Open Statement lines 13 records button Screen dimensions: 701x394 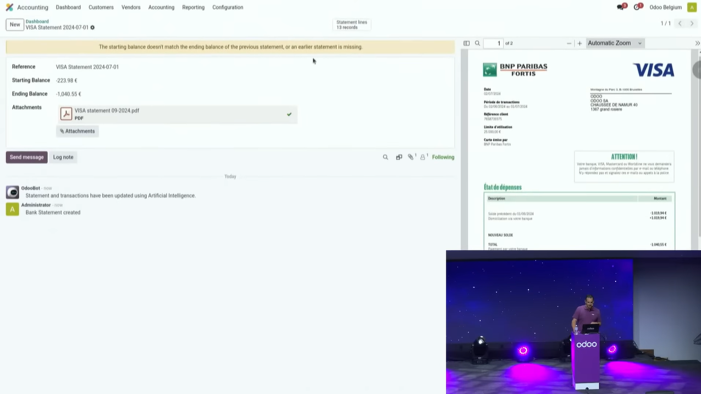click(351, 25)
